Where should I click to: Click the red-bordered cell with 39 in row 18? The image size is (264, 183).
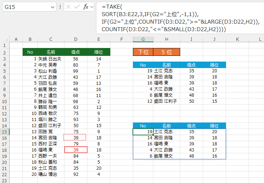[76, 150]
